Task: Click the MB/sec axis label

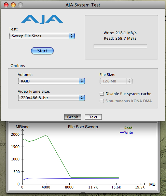Action: 23,127
